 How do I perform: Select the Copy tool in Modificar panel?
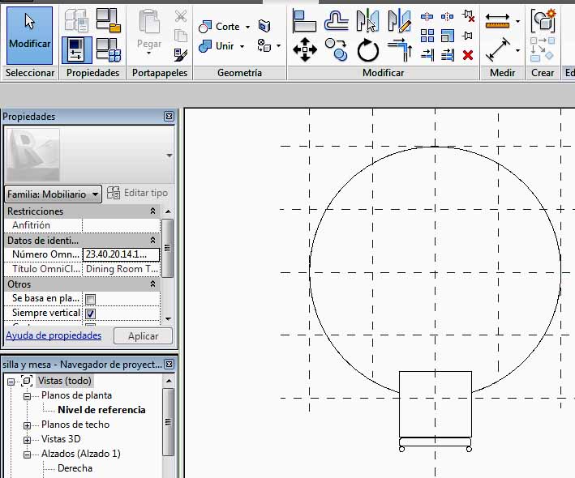coord(336,51)
